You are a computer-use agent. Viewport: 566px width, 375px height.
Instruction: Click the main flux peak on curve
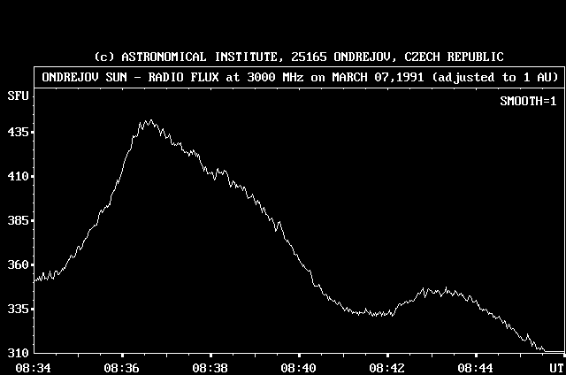[149, 122]
